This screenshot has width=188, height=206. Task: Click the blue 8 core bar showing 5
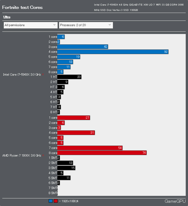[60, 72]
